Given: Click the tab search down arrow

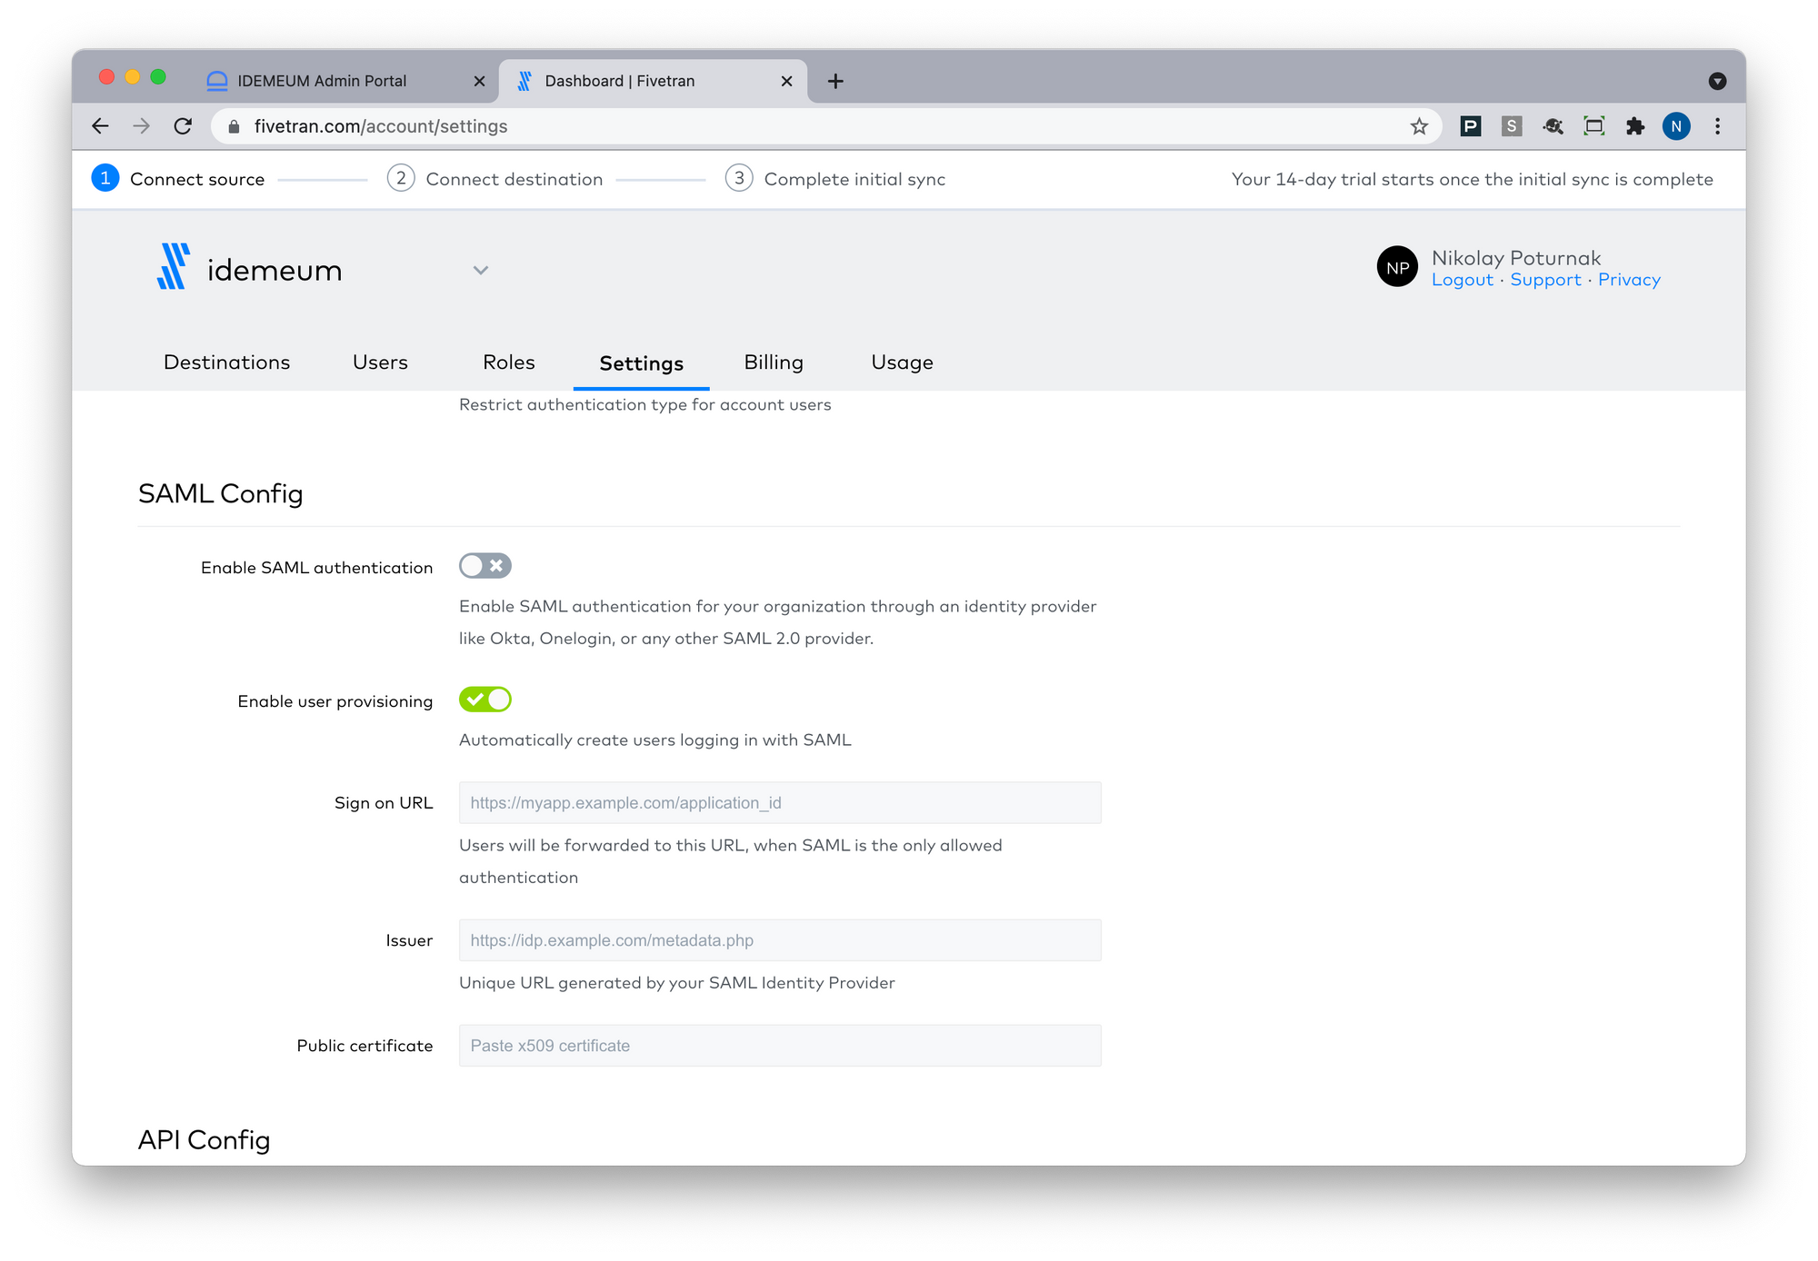Looking at the screenshot, I should [x=1717, y=81].
